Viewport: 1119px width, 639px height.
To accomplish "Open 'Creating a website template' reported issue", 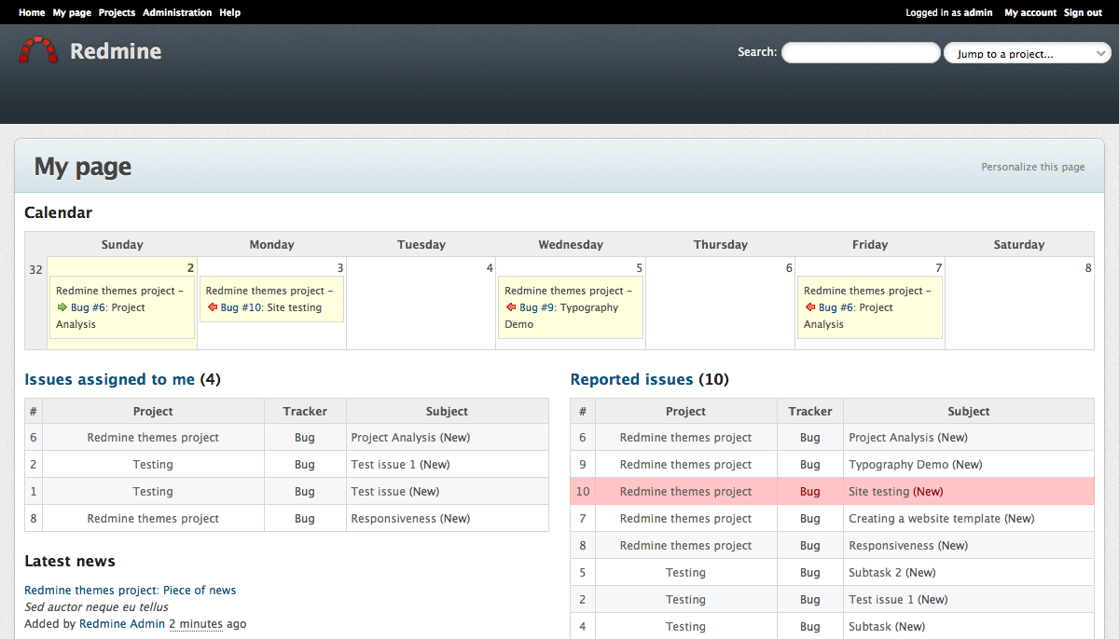I will pyautogui.click(x=924, y=518).
